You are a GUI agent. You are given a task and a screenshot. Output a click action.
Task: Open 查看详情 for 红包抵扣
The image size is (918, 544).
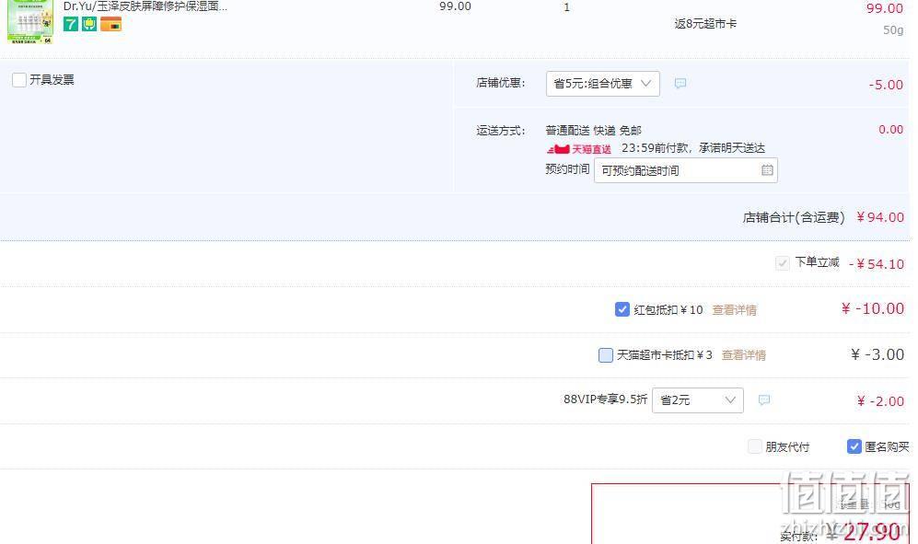point(734,310)
